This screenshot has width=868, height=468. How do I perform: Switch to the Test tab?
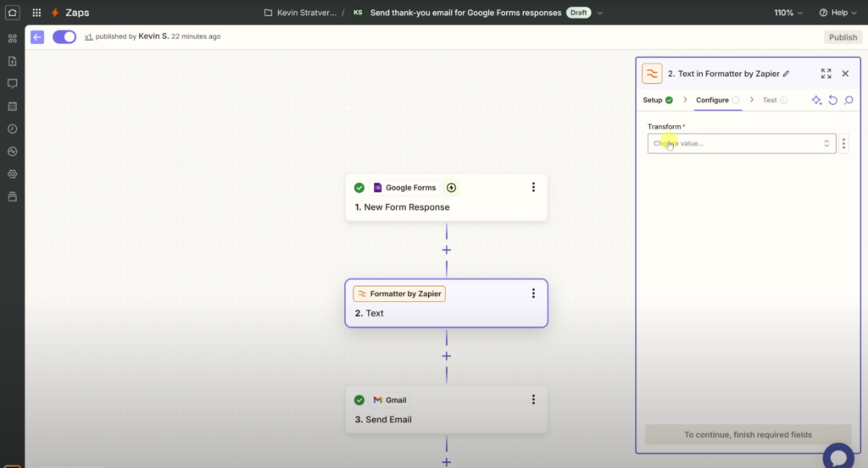click(775, 100)
